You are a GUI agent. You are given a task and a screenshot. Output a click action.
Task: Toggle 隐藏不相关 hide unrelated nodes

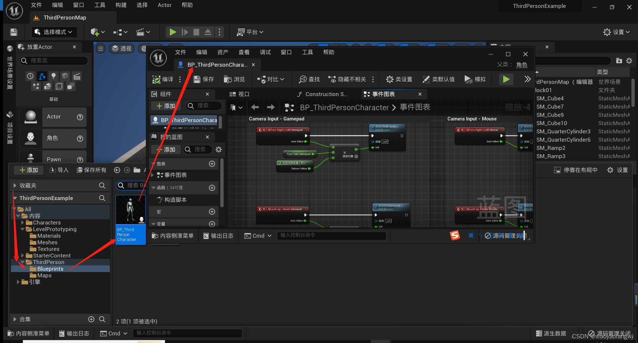click(x=347, y=79)
